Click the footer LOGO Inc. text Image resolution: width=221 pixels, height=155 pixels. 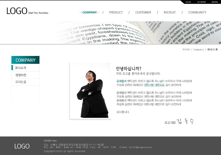51,141
